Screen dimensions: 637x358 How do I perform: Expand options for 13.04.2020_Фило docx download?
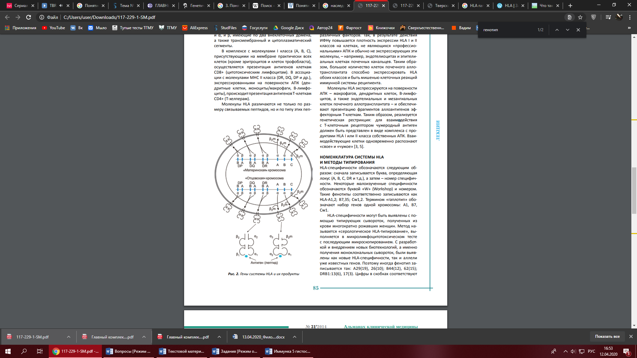(295, 337)
